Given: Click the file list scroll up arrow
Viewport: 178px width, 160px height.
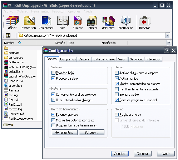Looking at the screenshot, I should pos(169,42).
